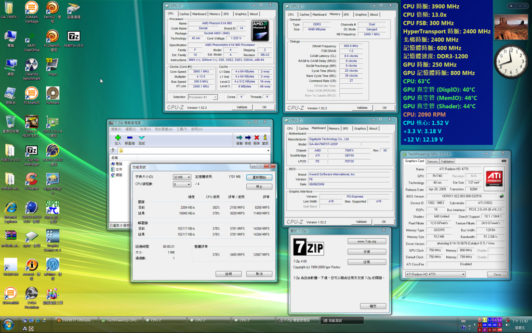Image resolution: width=532 pixels, height=333 pixels.
Task: Click the volume speaker icon in system tray
Action: tap(508, 325)
